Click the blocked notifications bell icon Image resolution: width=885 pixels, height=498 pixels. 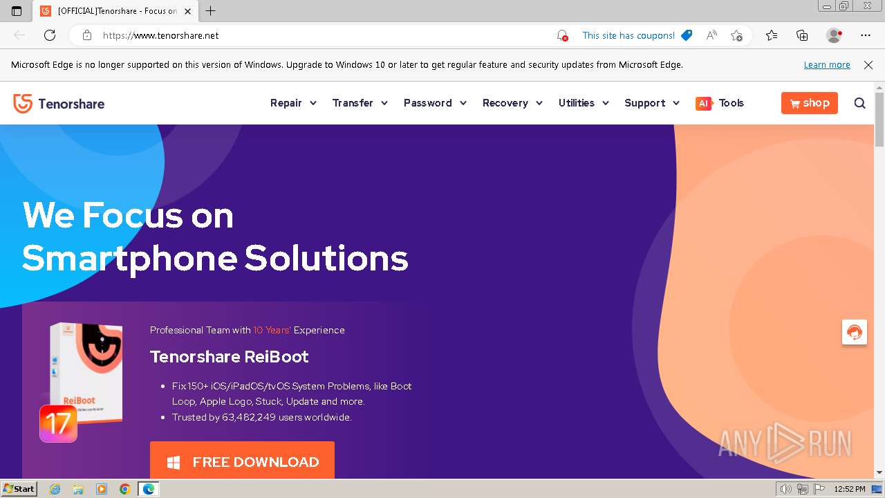562,35
